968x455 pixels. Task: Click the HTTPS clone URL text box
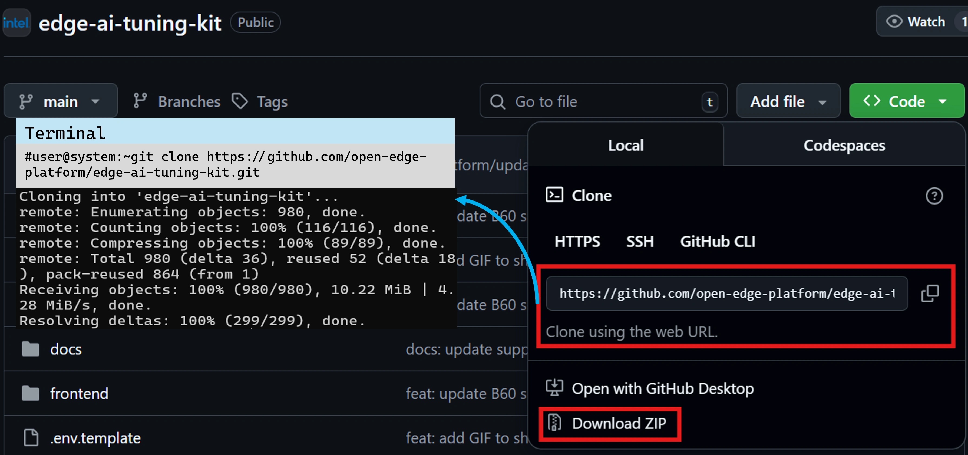pyautogui.click(x=726, y=294)
